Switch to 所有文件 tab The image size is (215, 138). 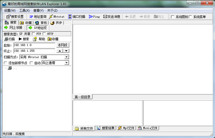[84, 128]
